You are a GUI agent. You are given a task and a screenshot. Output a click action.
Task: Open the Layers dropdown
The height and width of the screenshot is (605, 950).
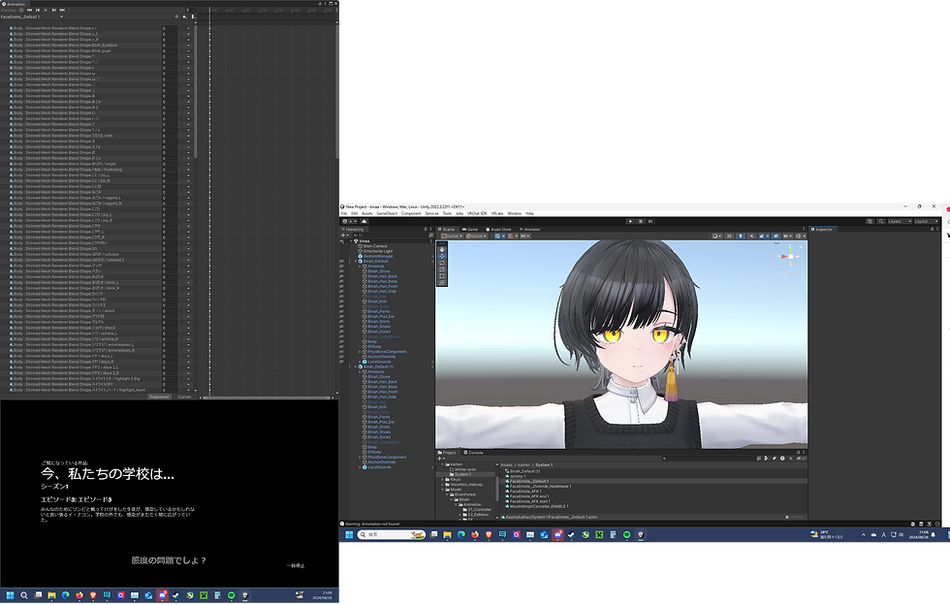click(x=900, y=221)
